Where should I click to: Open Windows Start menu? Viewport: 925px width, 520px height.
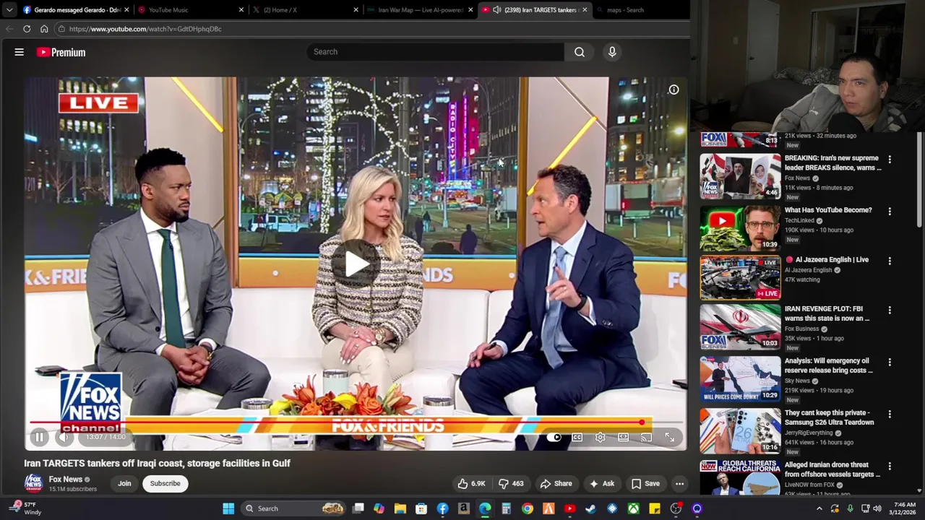pyautogui.click(x=228, y=508)
